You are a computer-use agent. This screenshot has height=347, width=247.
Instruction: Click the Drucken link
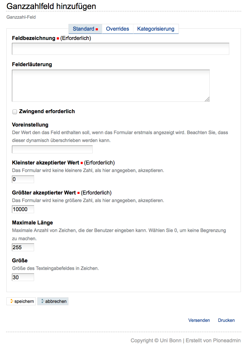(226, 320)
